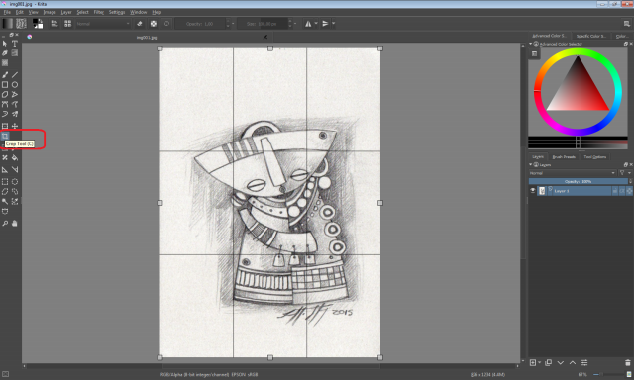Open the brush presets chooser

pos(67,24)
